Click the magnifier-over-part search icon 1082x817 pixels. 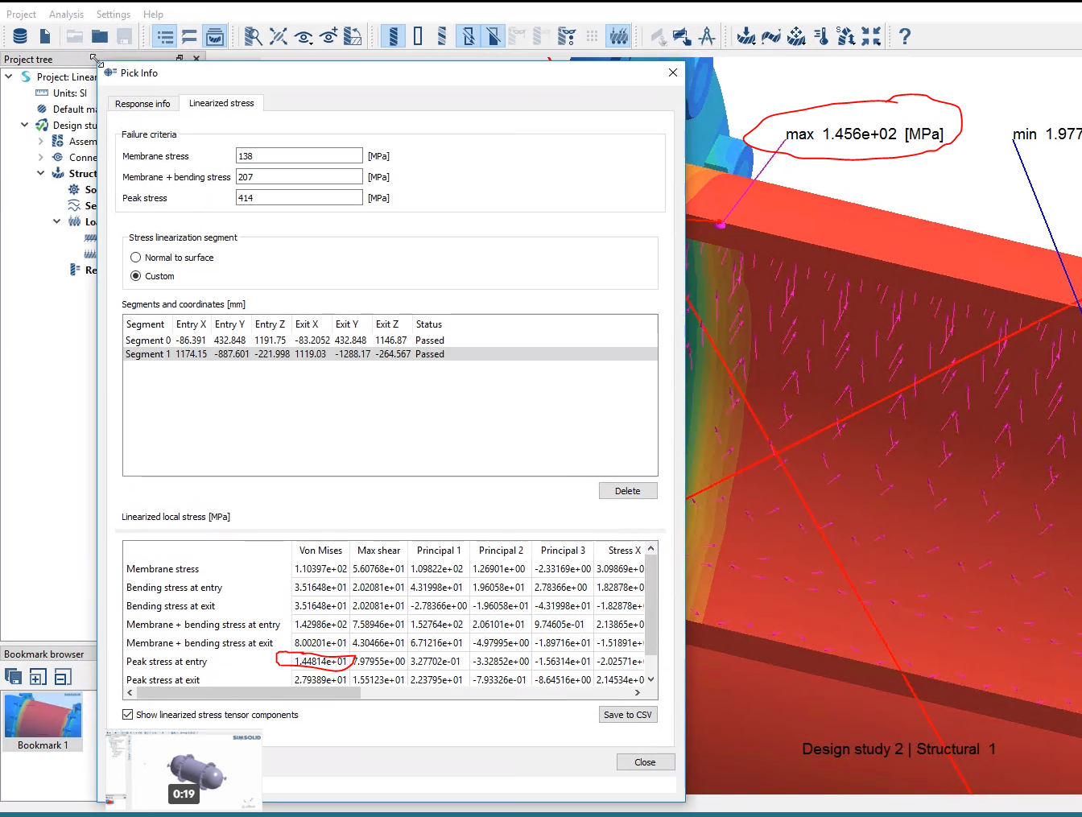click(x=253, y=36)
